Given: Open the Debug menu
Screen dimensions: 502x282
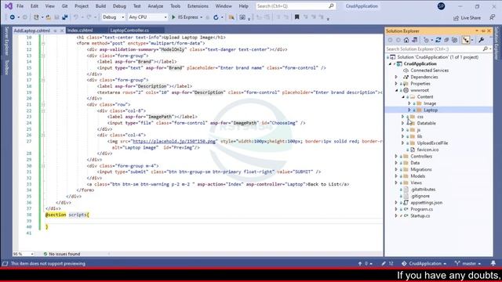Looking at the screenshot, I should 119,6.
